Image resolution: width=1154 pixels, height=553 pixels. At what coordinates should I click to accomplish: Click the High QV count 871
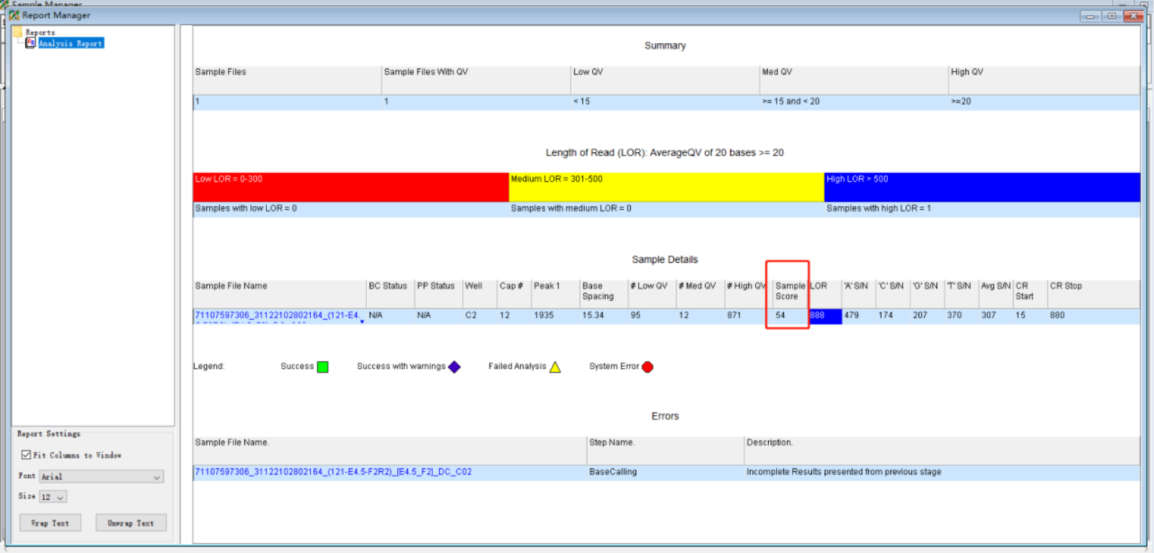pyautogui.click(x=734, y=315)
